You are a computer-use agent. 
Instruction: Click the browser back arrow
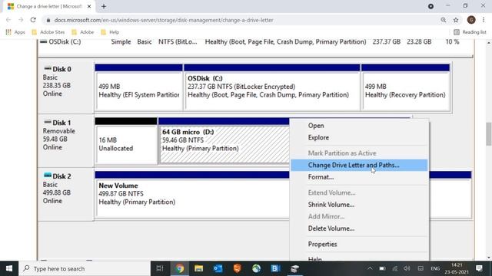[x=8, y=20]
